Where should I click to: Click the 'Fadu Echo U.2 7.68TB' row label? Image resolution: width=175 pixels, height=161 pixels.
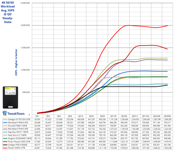17,135
